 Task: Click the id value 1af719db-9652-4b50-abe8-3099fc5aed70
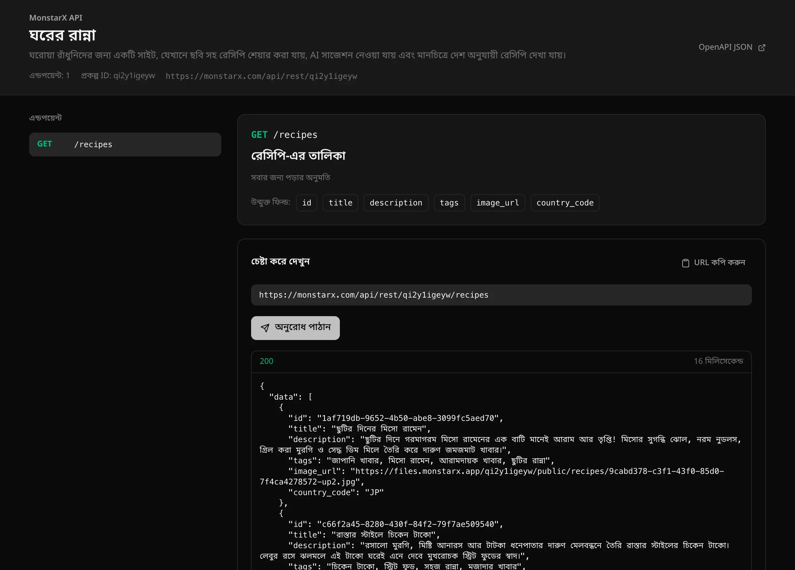point(408,418)
